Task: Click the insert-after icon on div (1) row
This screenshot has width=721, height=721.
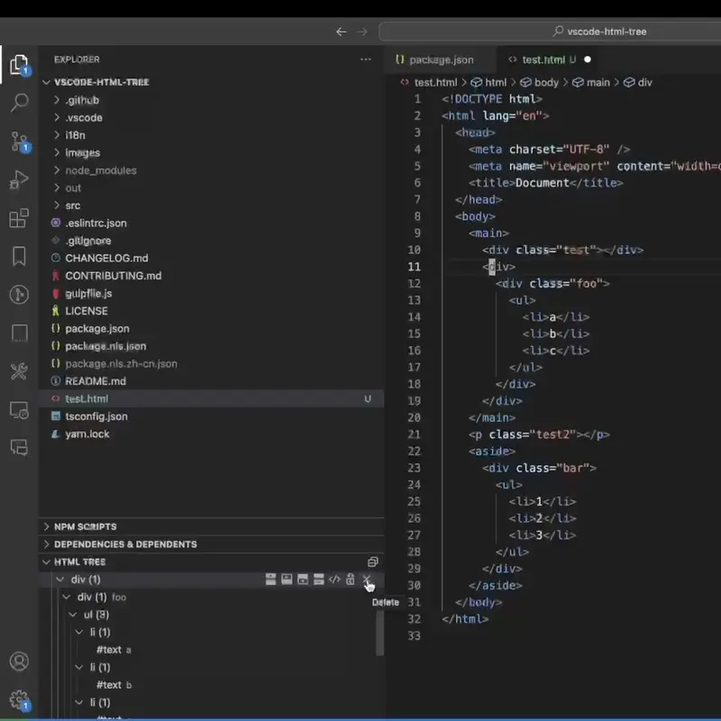Action: tap(319, 580)
